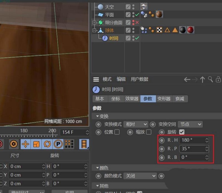
Task: Open the keyframe selection dots icon
Action: [x=69, y=144]
